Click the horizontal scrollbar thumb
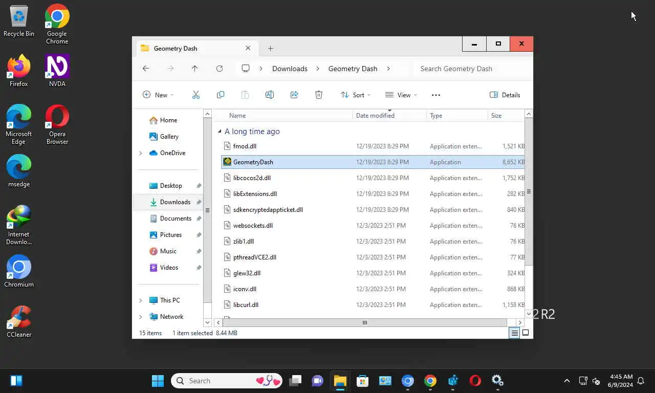The image size is (655, 393). [365, 322]
